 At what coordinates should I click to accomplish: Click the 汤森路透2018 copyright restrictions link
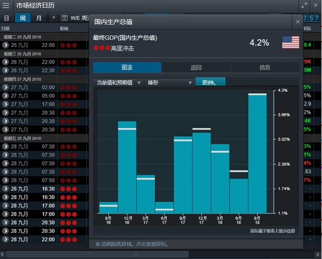click(132, 244)
